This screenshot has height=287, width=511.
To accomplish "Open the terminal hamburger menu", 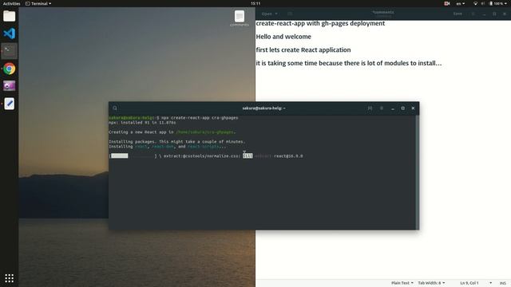I will pos(382,108).
